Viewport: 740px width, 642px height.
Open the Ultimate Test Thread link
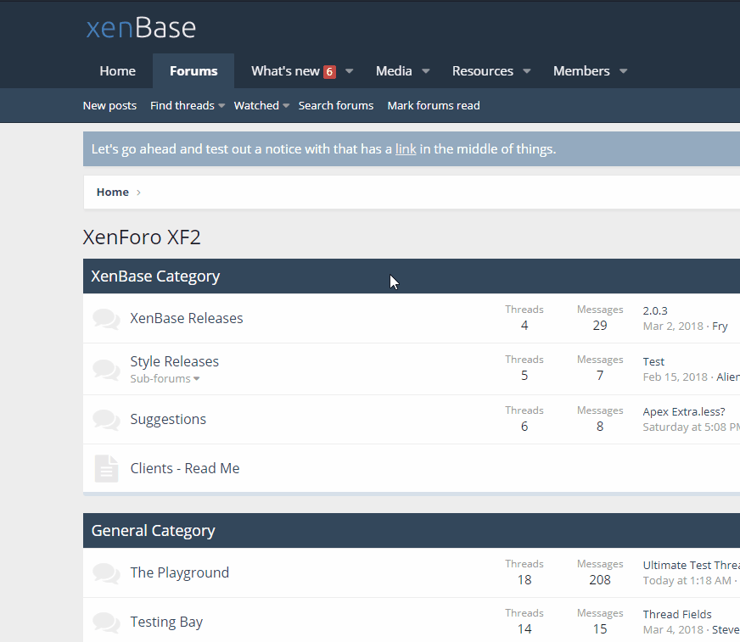coord(692,566)
